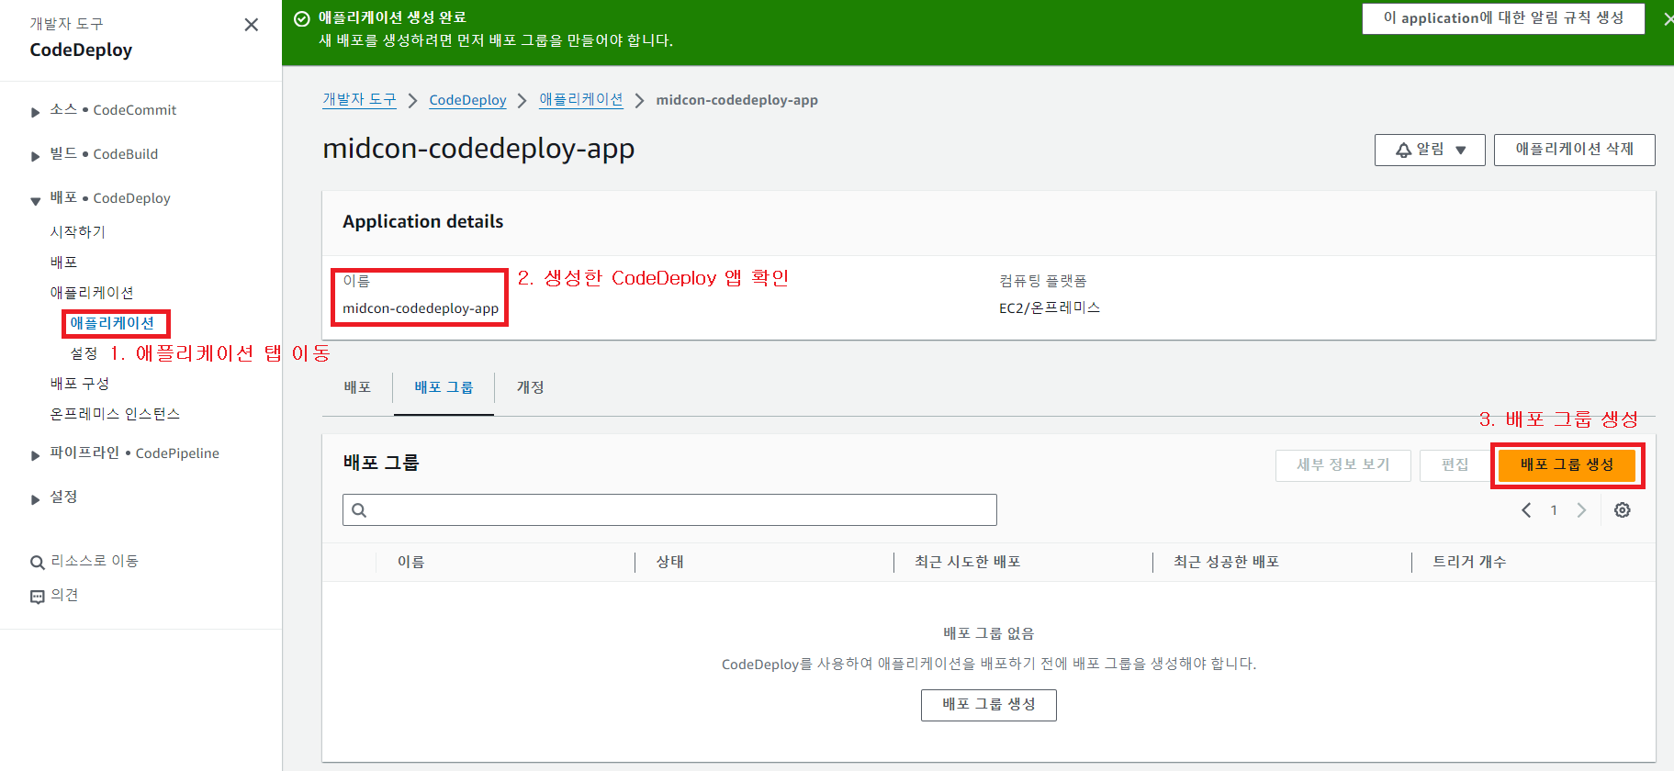
Task: Sort by 이름 column header
Action: tap(410, 563)
